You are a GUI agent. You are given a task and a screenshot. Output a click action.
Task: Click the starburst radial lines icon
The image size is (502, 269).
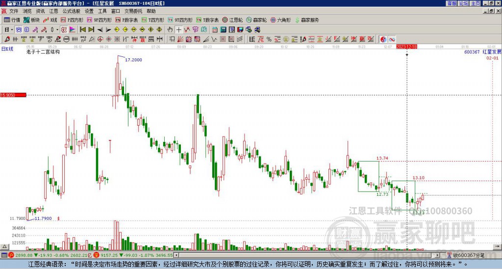pos(108,39)
